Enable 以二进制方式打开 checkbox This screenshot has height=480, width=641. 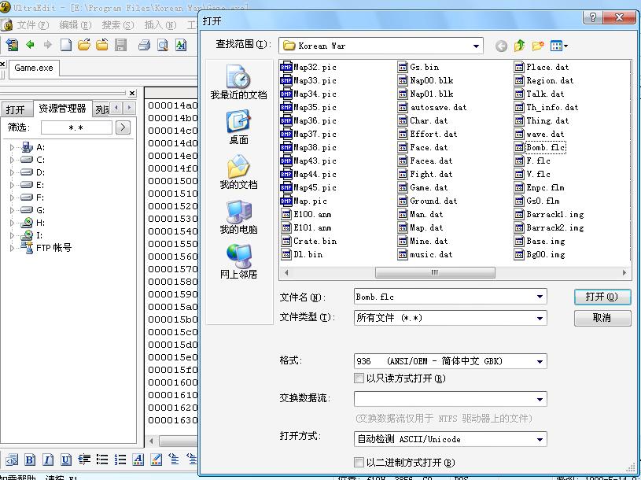click(x=359, y=463)
